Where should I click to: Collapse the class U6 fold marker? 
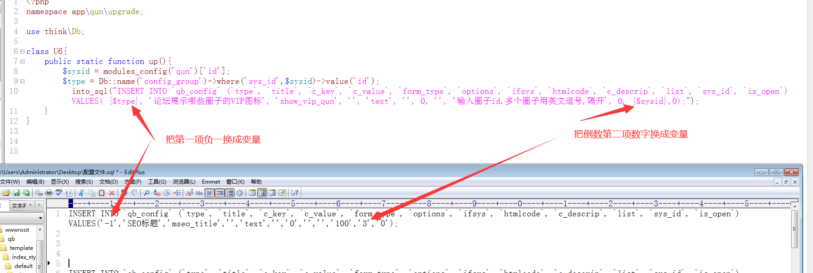(x=22, y=51)
